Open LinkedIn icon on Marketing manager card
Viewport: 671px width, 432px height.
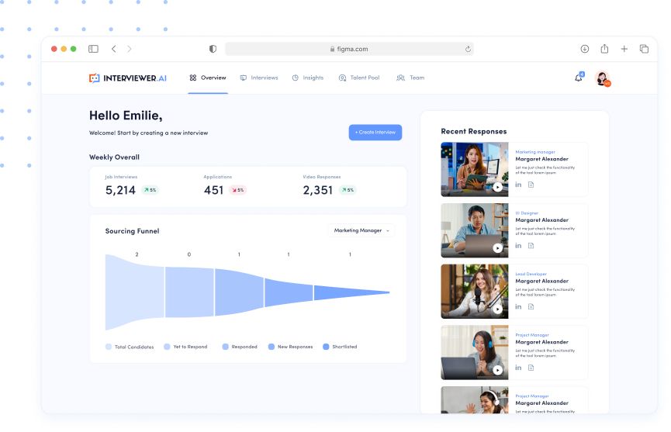[518, 185]
